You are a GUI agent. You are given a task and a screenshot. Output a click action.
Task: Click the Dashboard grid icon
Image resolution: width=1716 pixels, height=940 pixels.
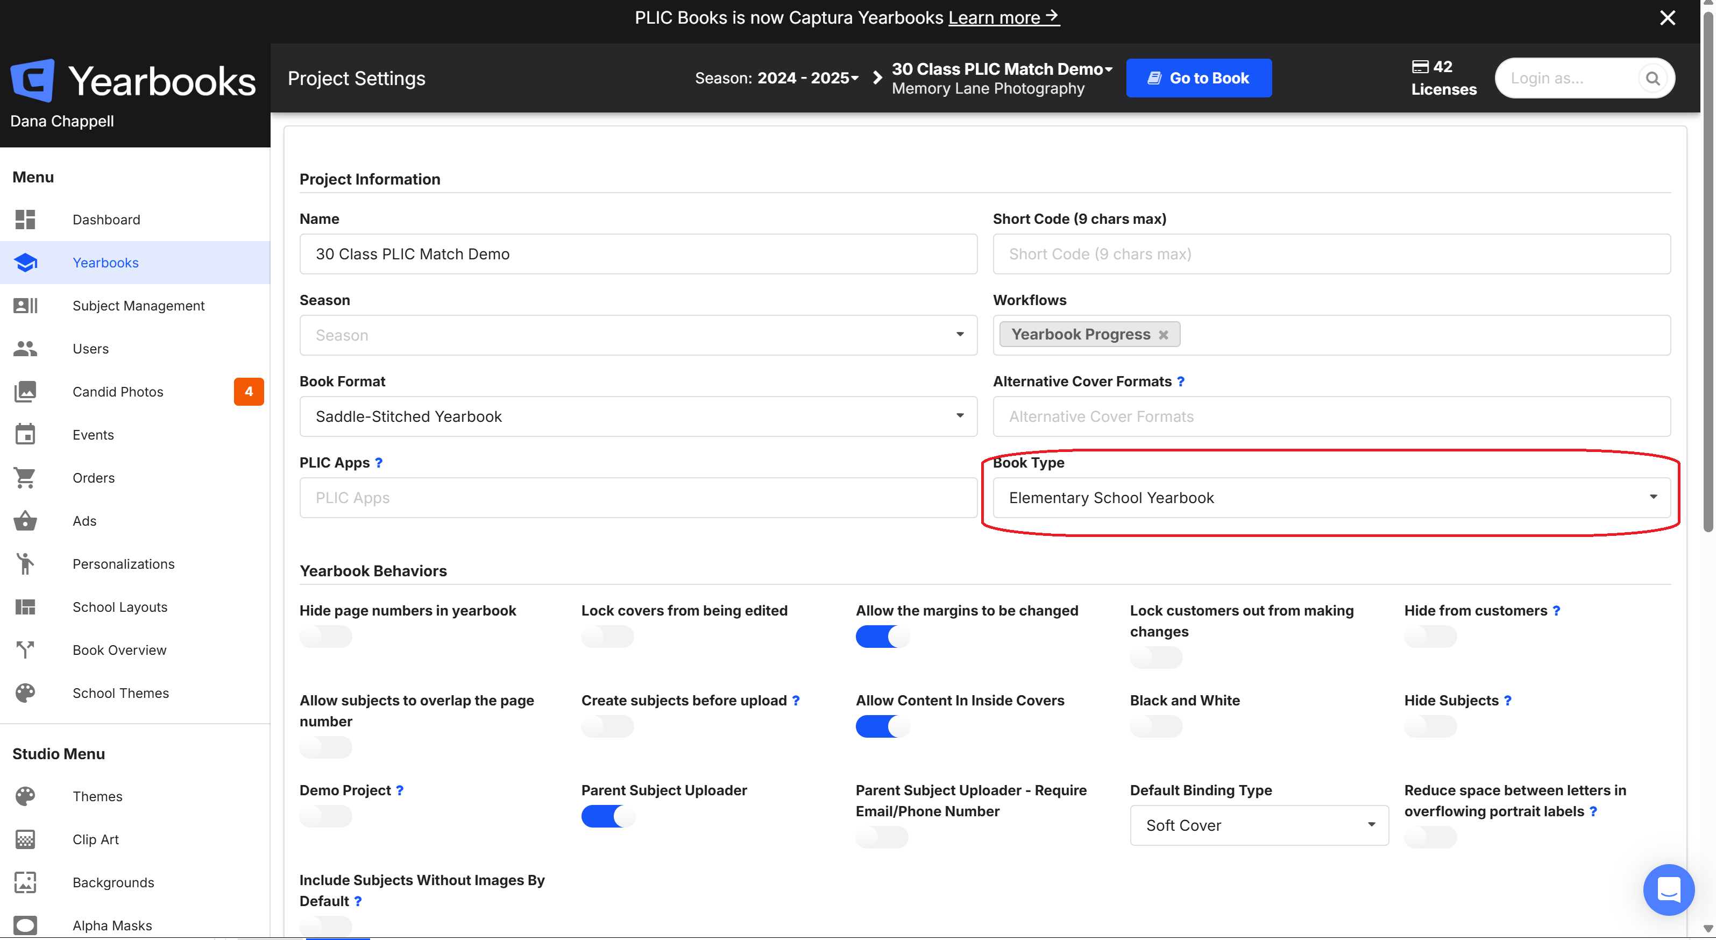coord(25,219)
